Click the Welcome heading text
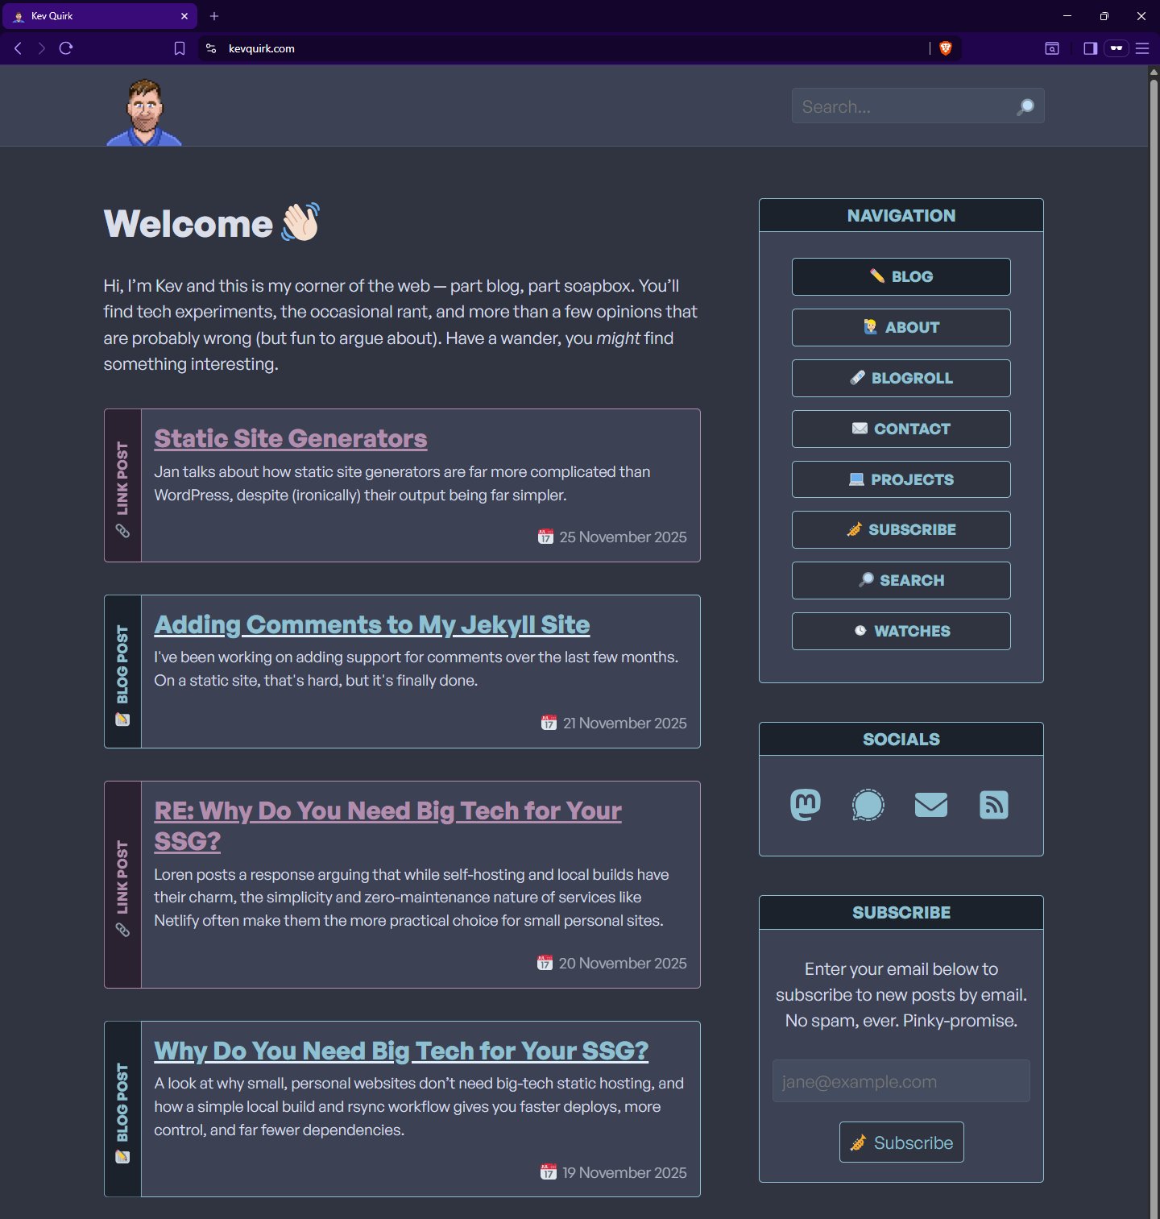 (188, 224)
